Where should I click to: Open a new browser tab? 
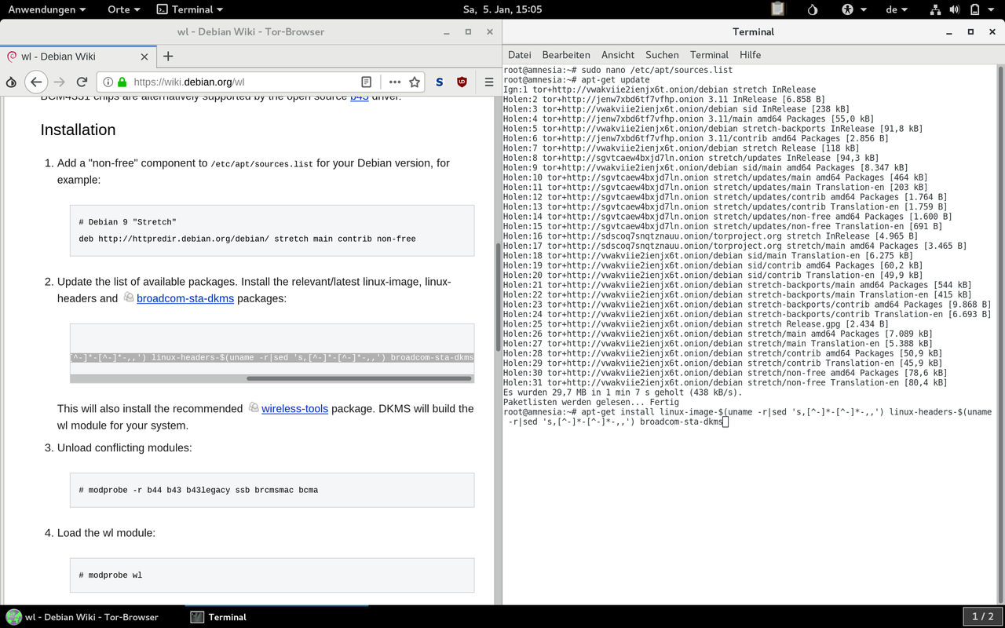coord(168,56)
